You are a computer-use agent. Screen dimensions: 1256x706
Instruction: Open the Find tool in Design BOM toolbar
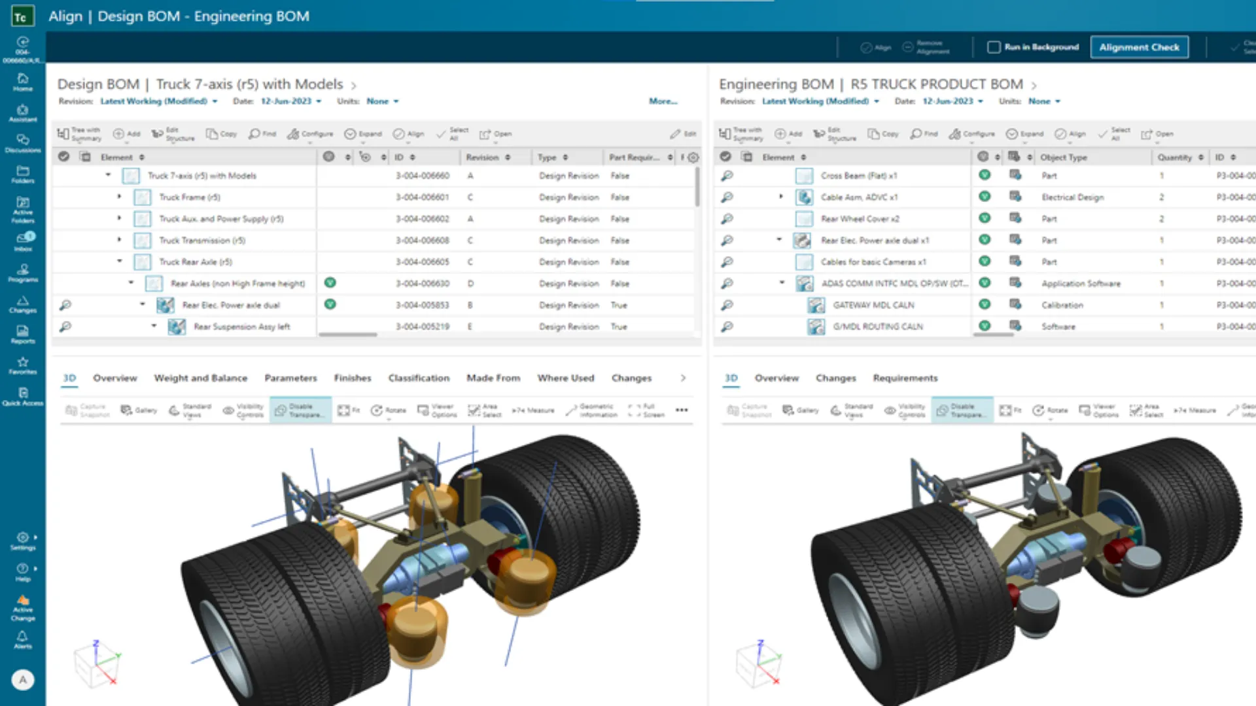coord(261,133)
